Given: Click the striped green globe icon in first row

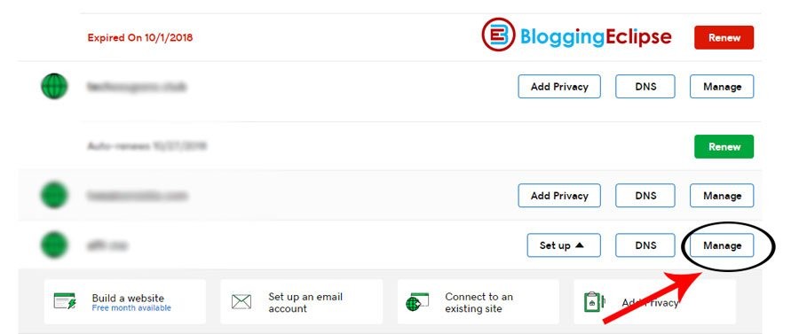Looking at the screenshot, I should [54, 86].
